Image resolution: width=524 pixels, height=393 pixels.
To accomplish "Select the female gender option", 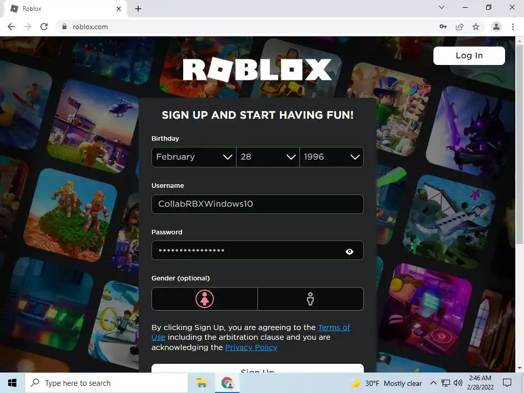I will 205,299.
